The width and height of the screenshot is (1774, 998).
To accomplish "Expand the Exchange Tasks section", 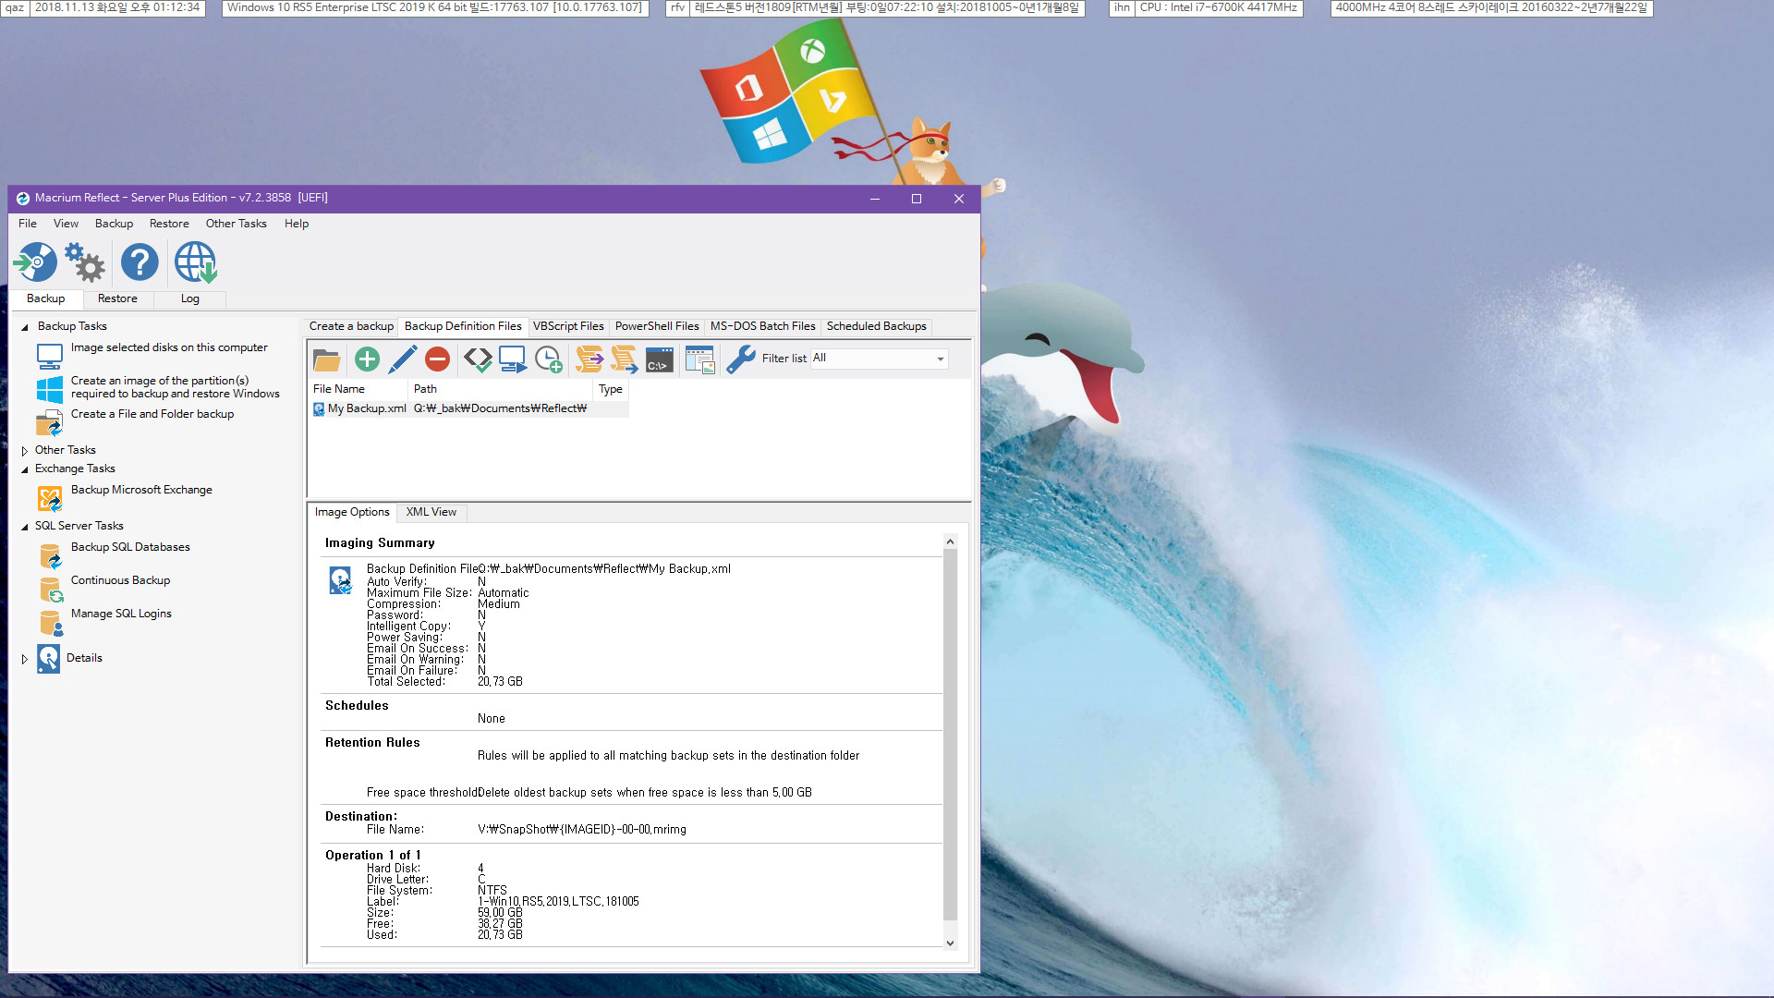I will [24, 468].
